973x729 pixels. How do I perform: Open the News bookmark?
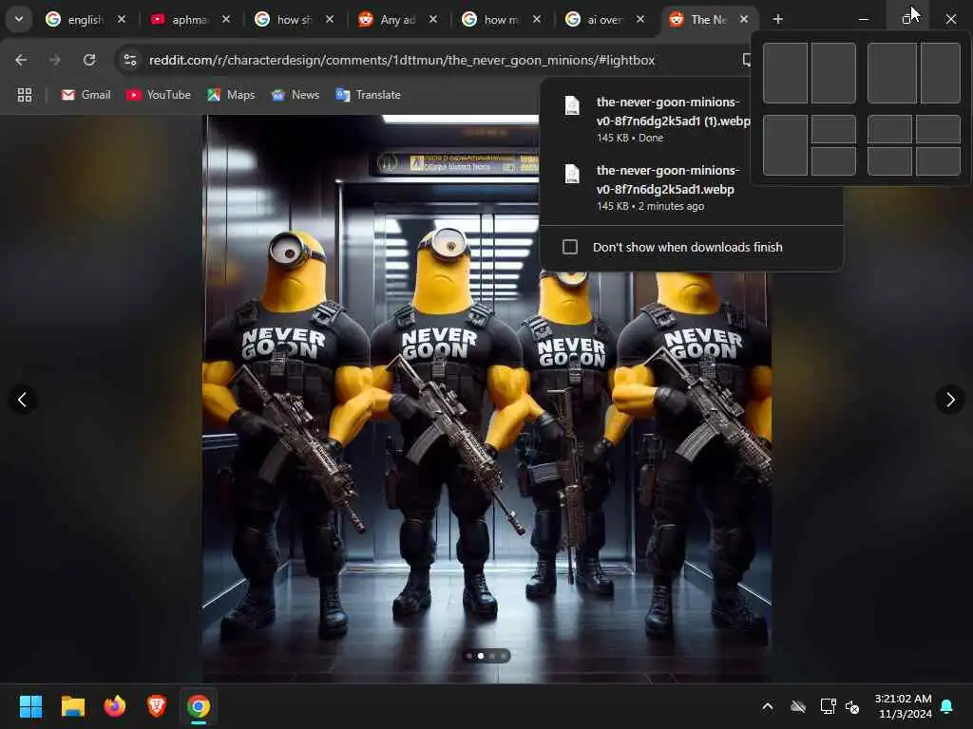(296, 95)
